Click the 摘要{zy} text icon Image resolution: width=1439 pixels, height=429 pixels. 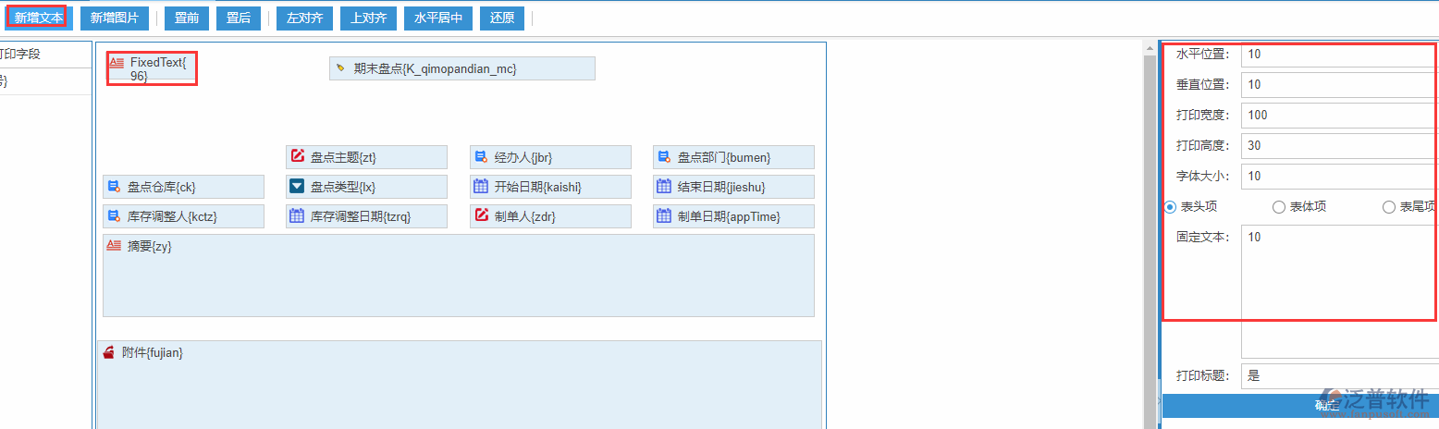(x=114, y=246)
